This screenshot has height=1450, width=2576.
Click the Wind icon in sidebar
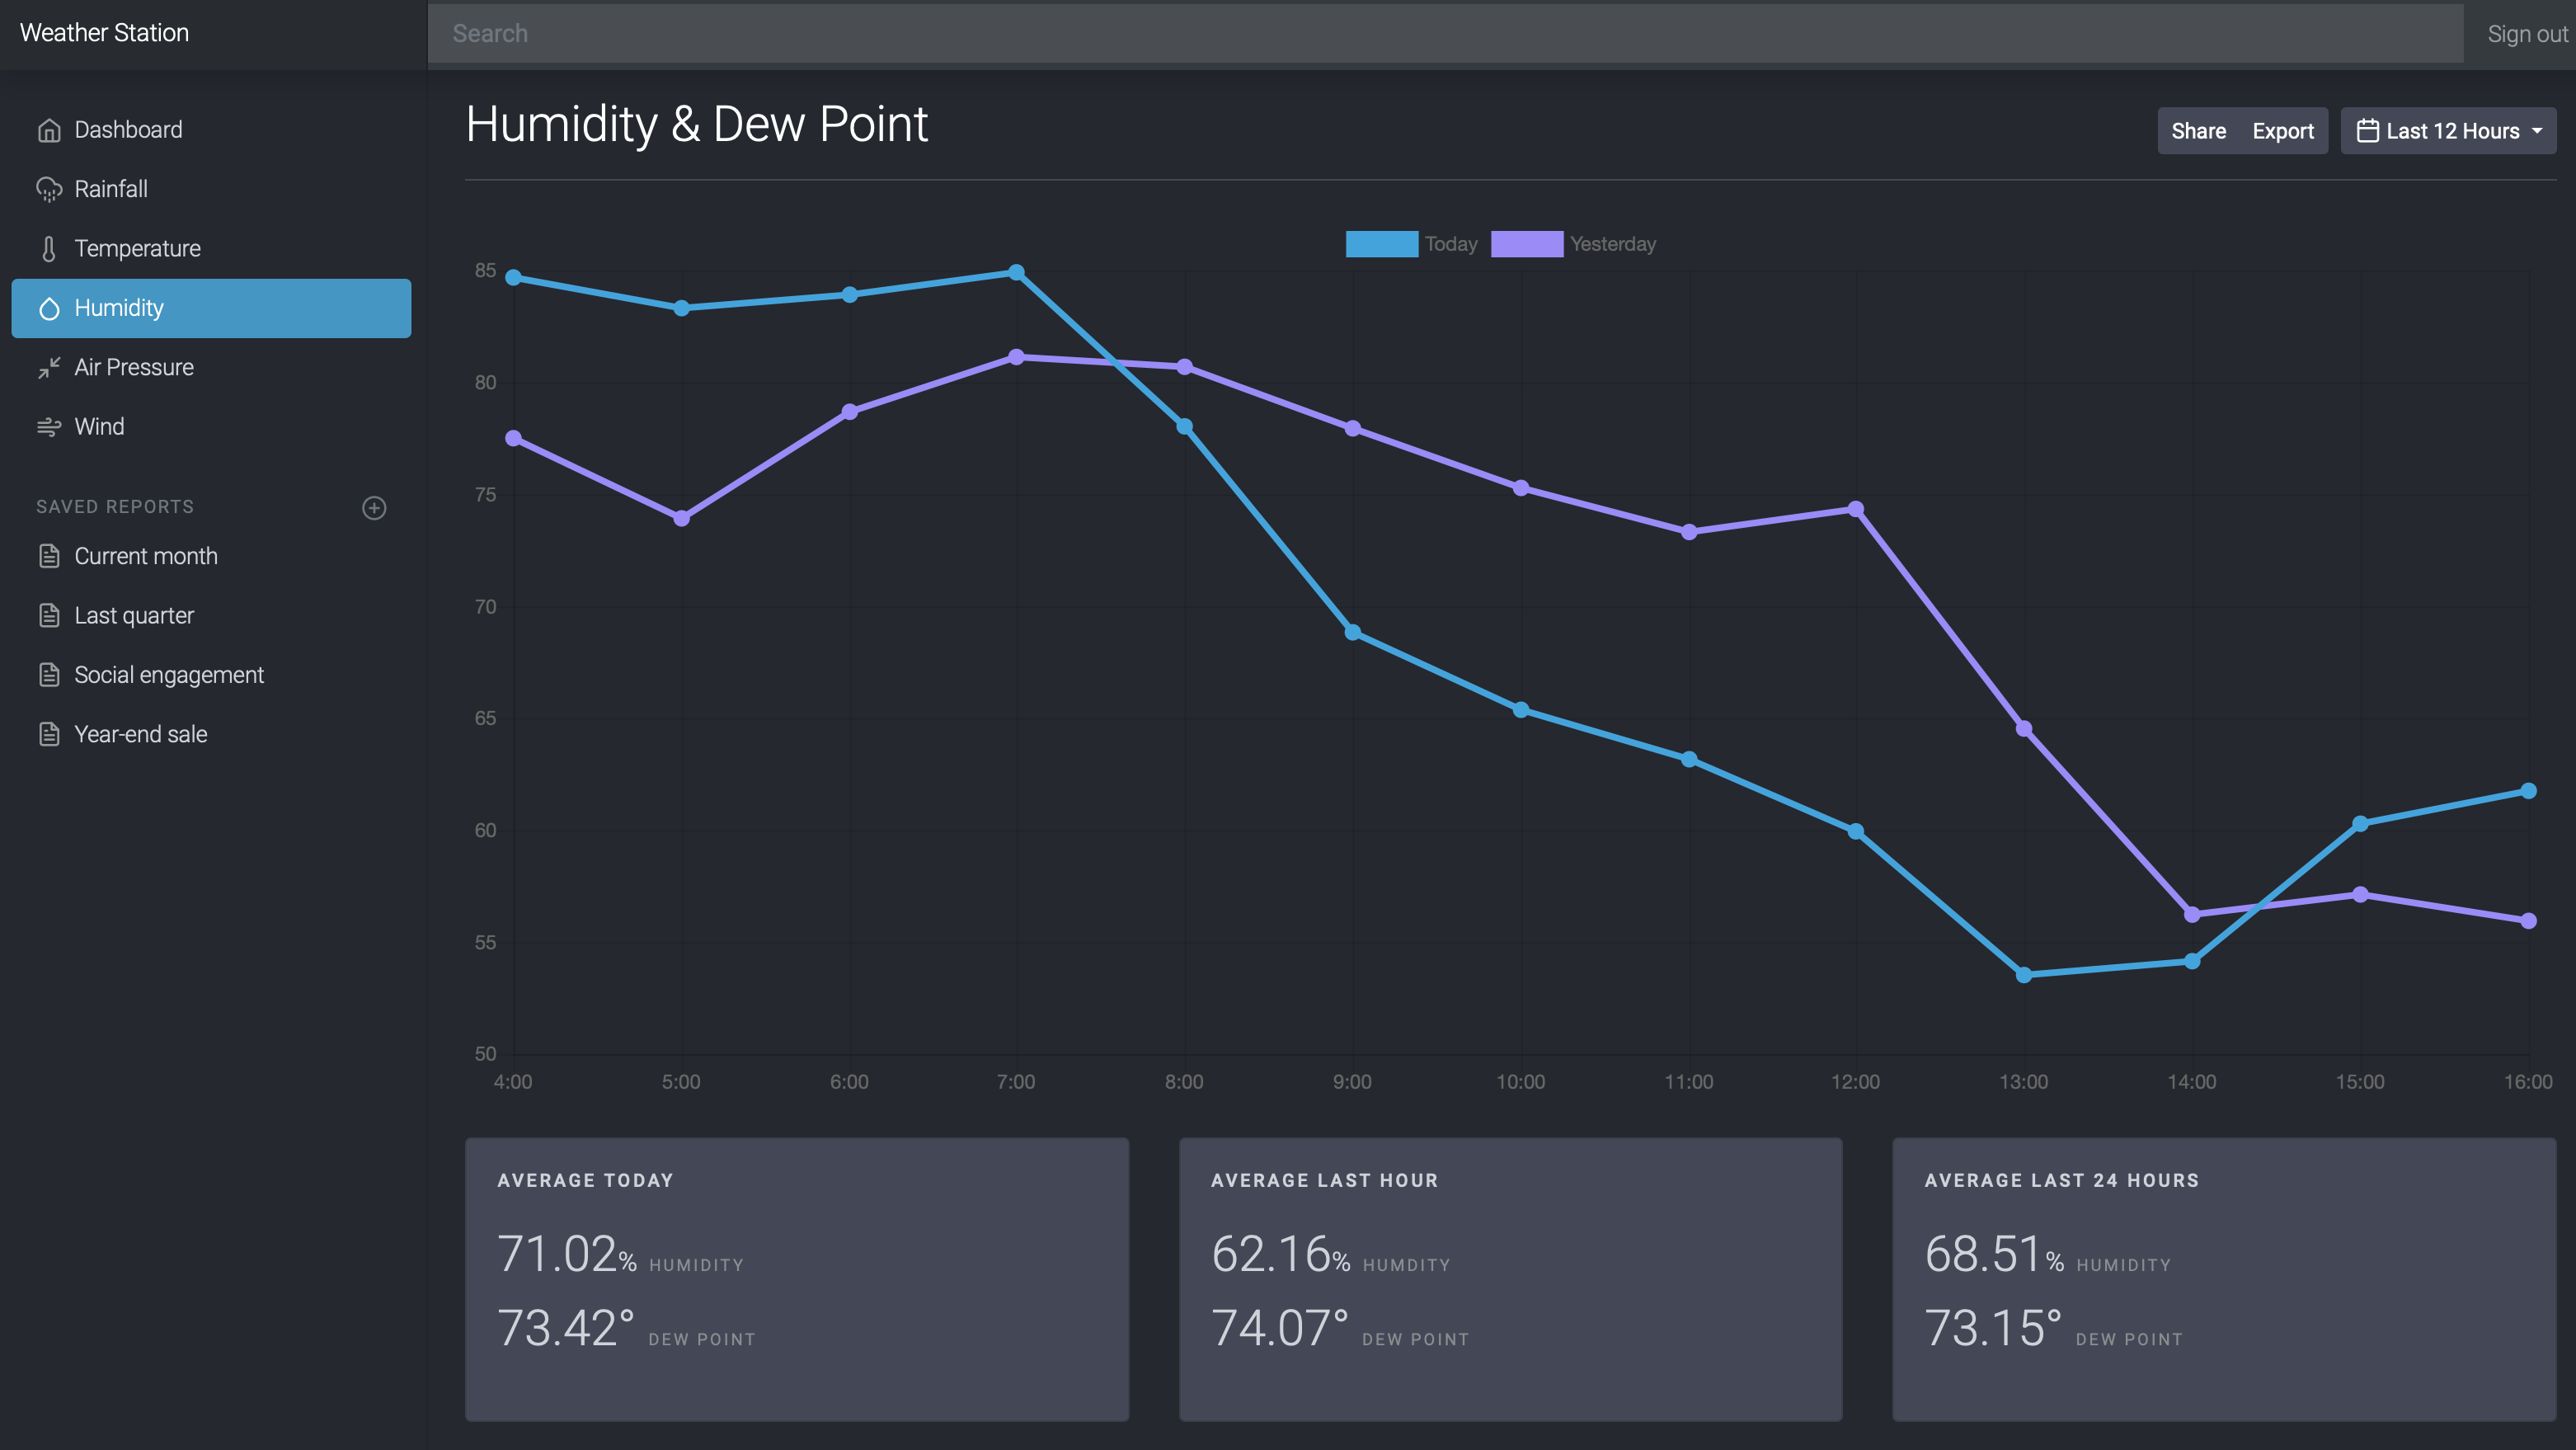pyautogui.click(x=49, y=427)
